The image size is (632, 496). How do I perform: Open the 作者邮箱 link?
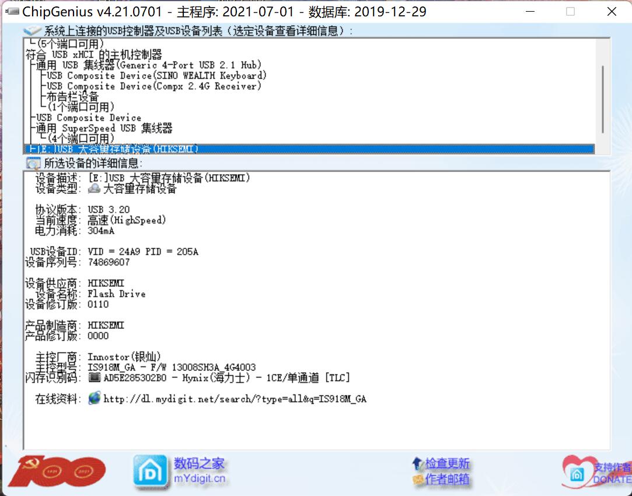point(448,479)
